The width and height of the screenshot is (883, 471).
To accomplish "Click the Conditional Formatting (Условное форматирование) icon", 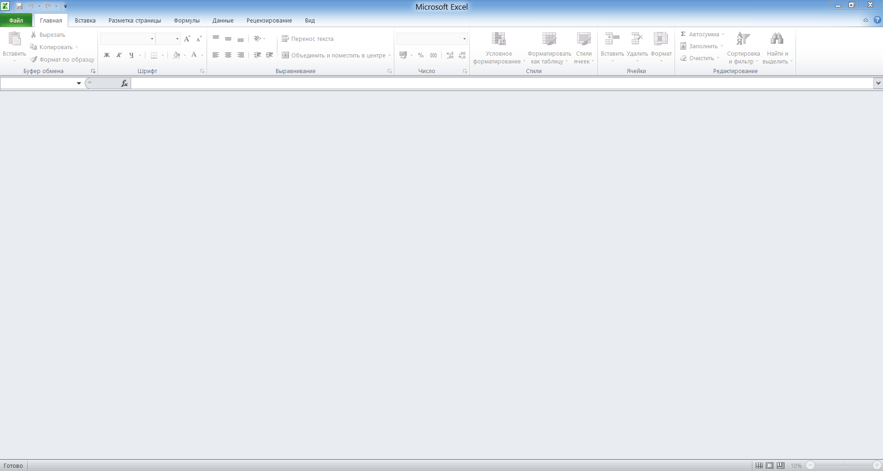I will tap(498, 39).
